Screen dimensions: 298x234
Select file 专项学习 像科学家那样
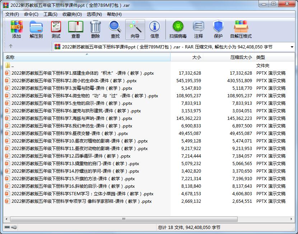coord(82,201)
